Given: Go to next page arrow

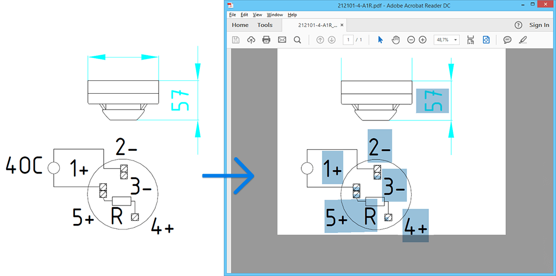Looking at the screenshot, I should (x=332, y=40).
